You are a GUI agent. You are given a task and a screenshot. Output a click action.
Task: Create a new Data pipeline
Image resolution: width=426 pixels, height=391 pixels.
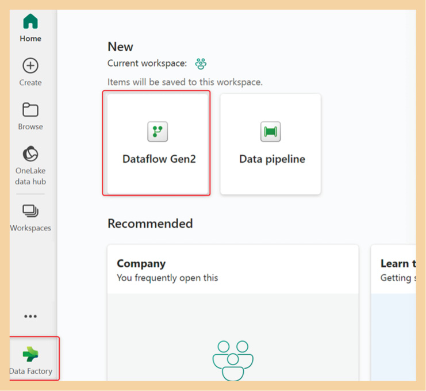[x=271, y=144]
